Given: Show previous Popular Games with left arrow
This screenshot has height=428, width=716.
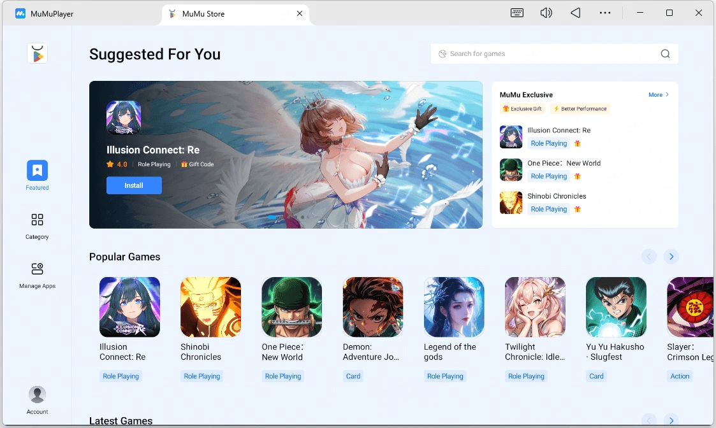Looking at the screenshot, I should (648, 257).
